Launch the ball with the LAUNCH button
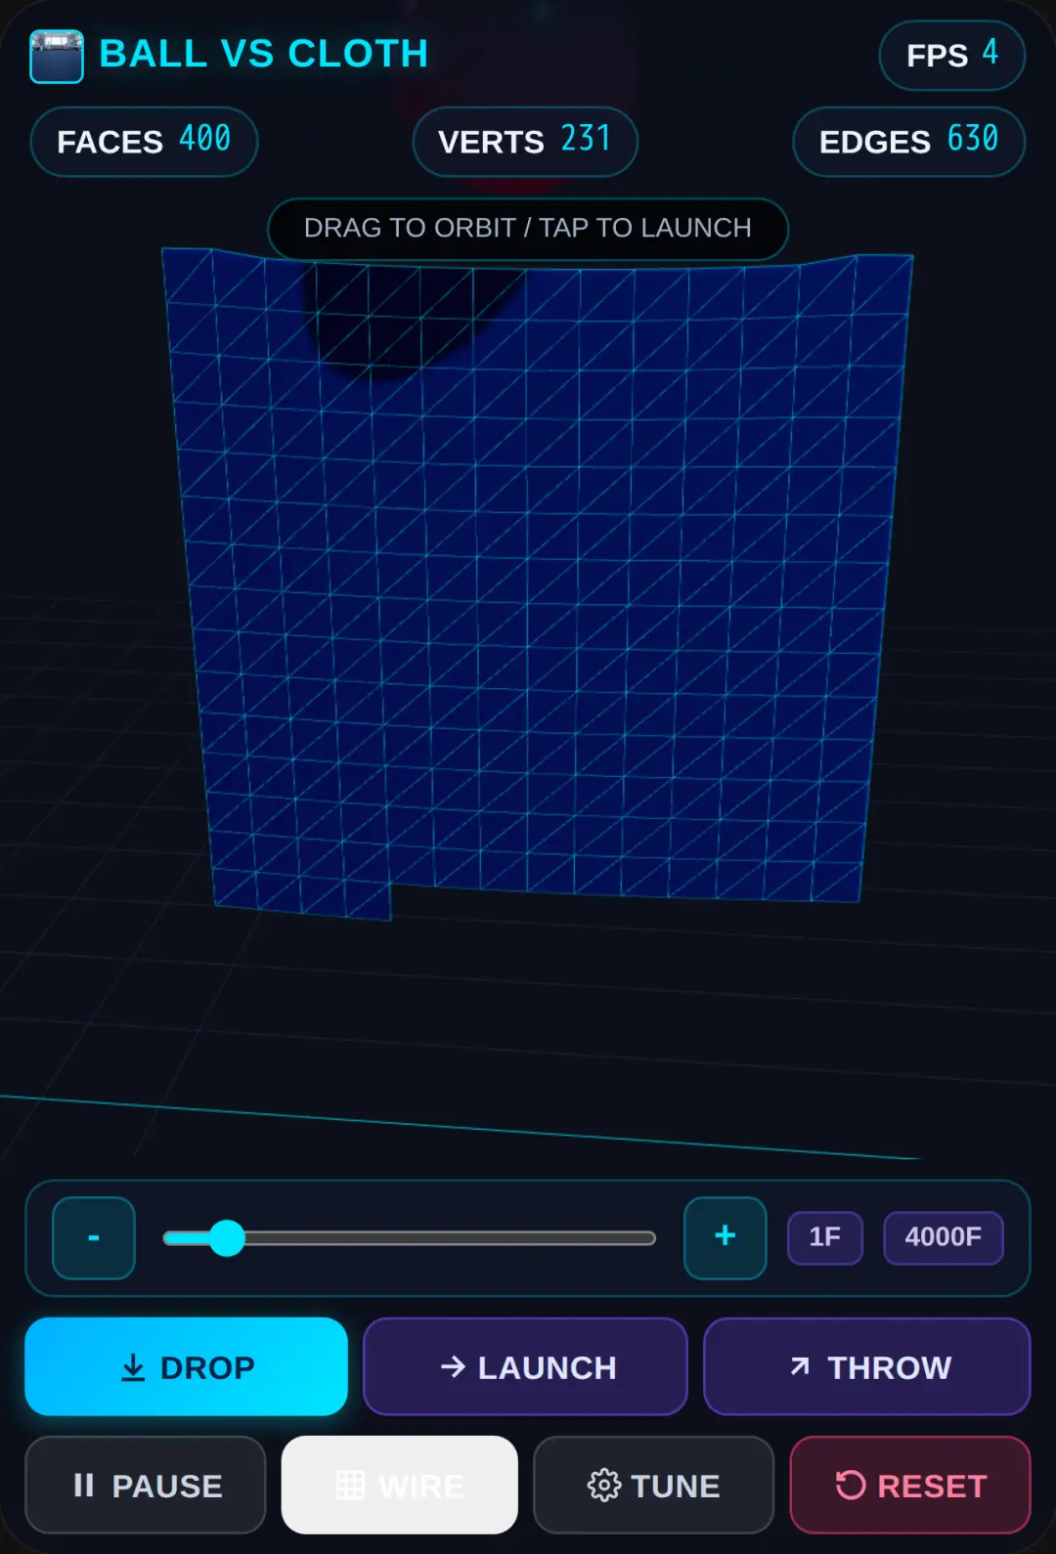Screen dimensions: 1056x1554 (x=525, y=1366)
